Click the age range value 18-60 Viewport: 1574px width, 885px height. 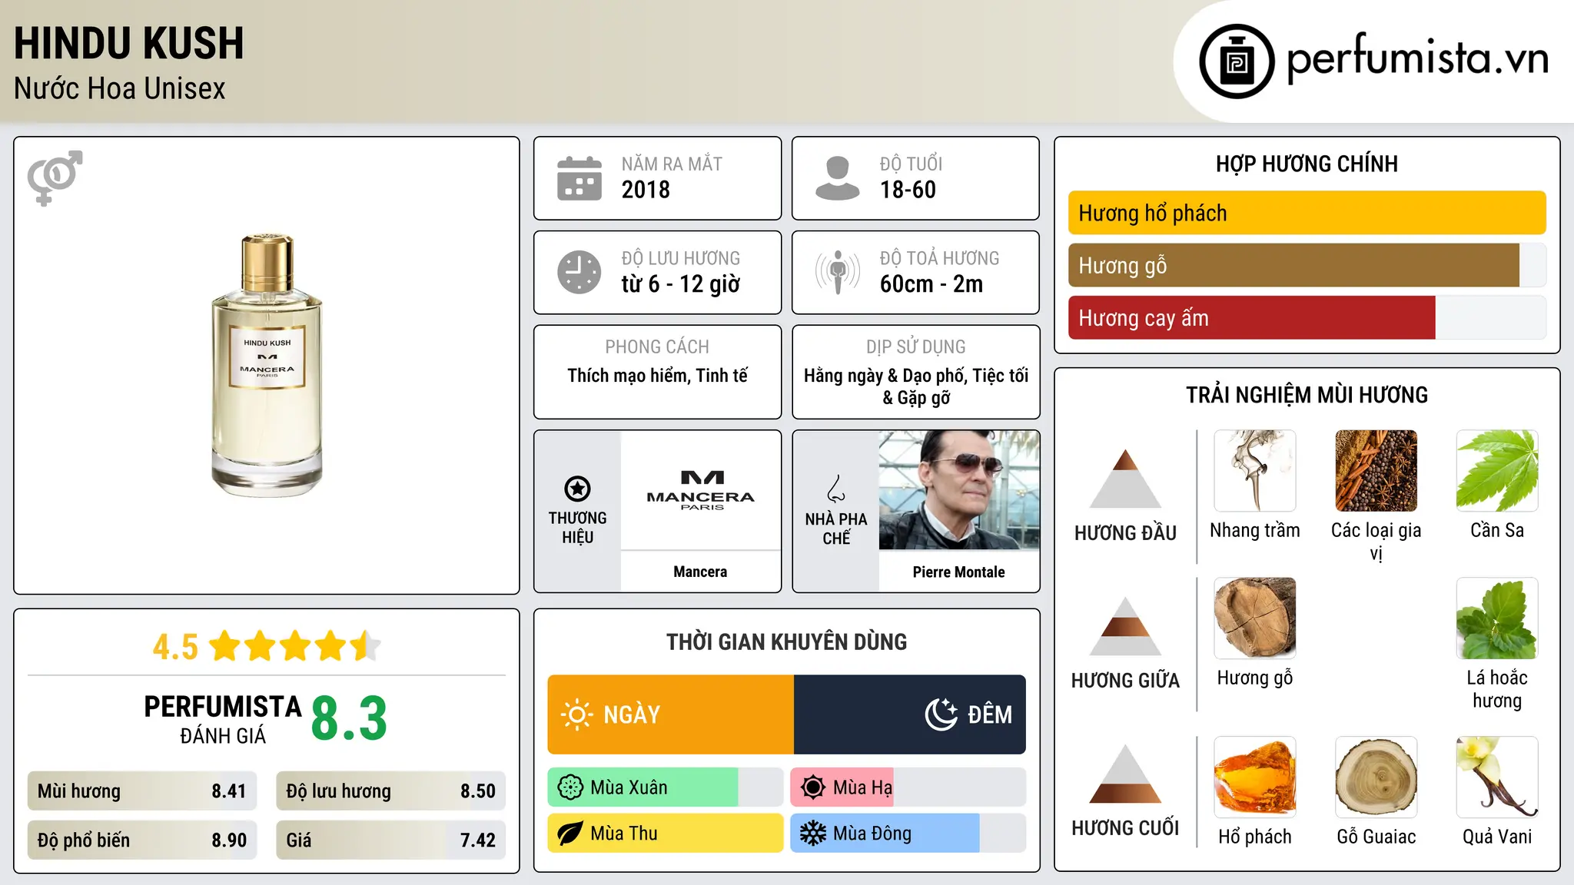pyautogui.click(x=908, y=189)
